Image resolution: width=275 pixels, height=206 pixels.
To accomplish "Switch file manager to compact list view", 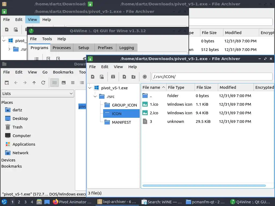I will click(73, 83).
